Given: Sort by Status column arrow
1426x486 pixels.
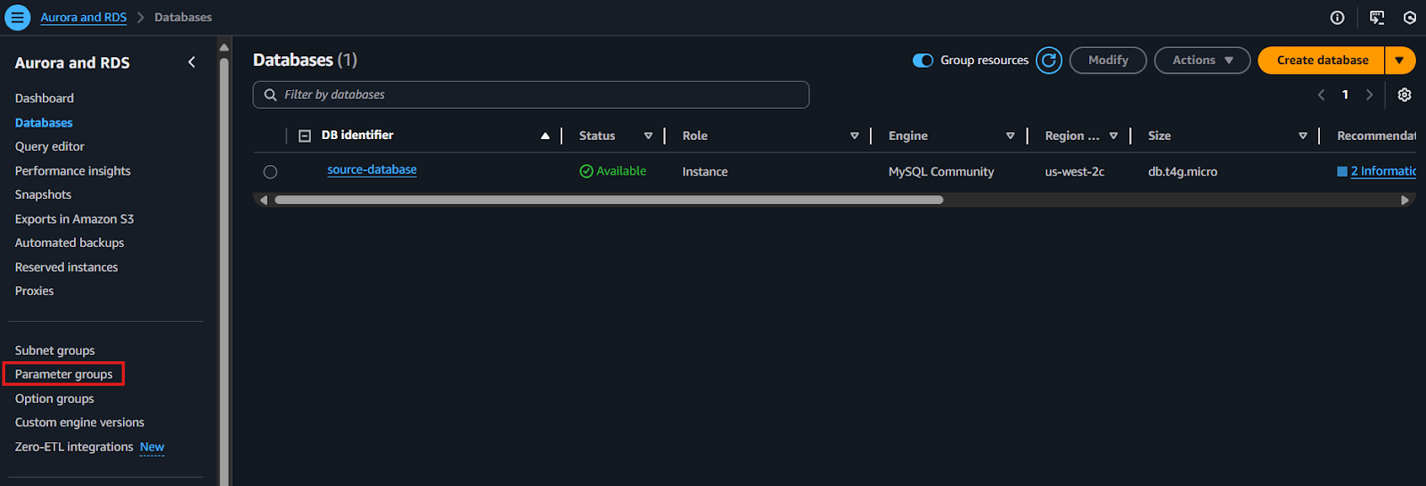Looking at the screenshot, I should [648, 136].
